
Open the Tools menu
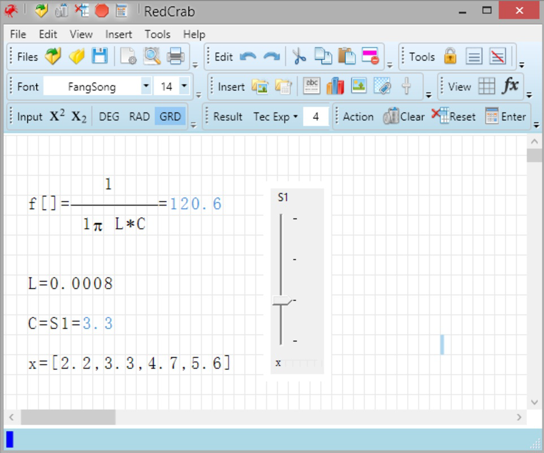pos(158,35)
